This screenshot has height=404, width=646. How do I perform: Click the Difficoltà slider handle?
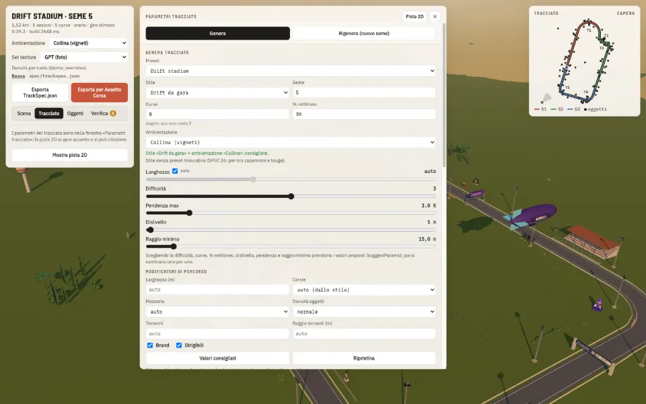tap(291, 196)
